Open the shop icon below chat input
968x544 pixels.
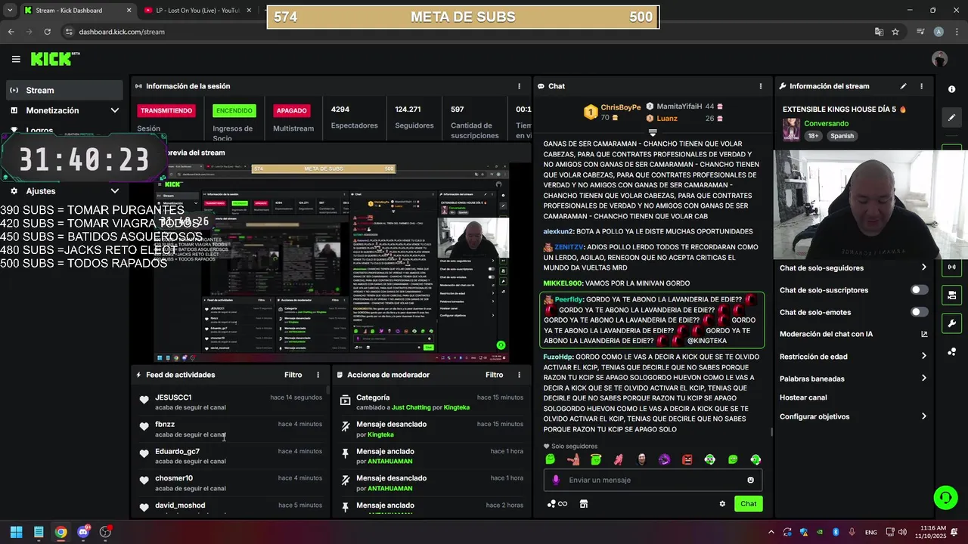point(583,504)
